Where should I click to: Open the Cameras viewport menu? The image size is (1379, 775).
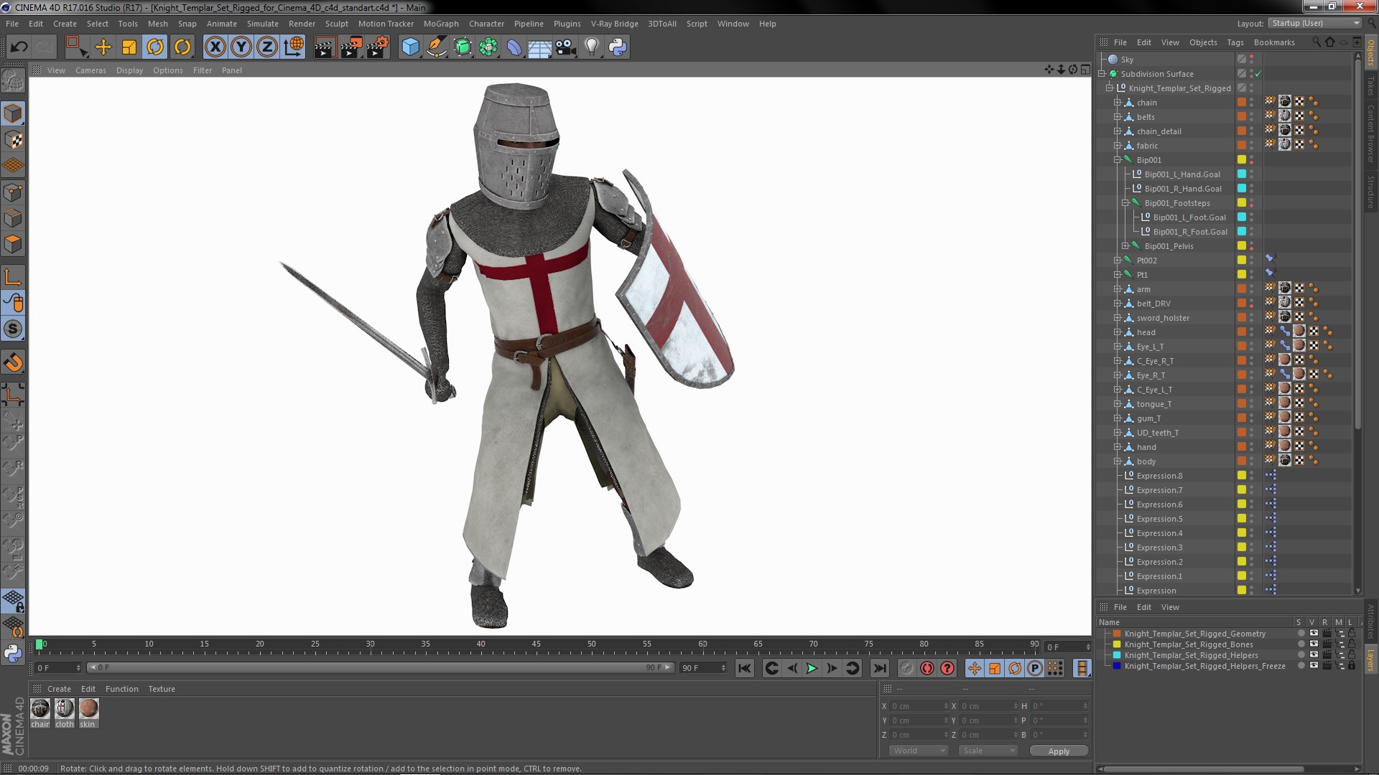[90, 70]
